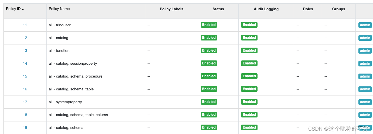Open policy ID 19 link
The width and height of the screenshot is (373, 134).
click(x=25, y=127)
